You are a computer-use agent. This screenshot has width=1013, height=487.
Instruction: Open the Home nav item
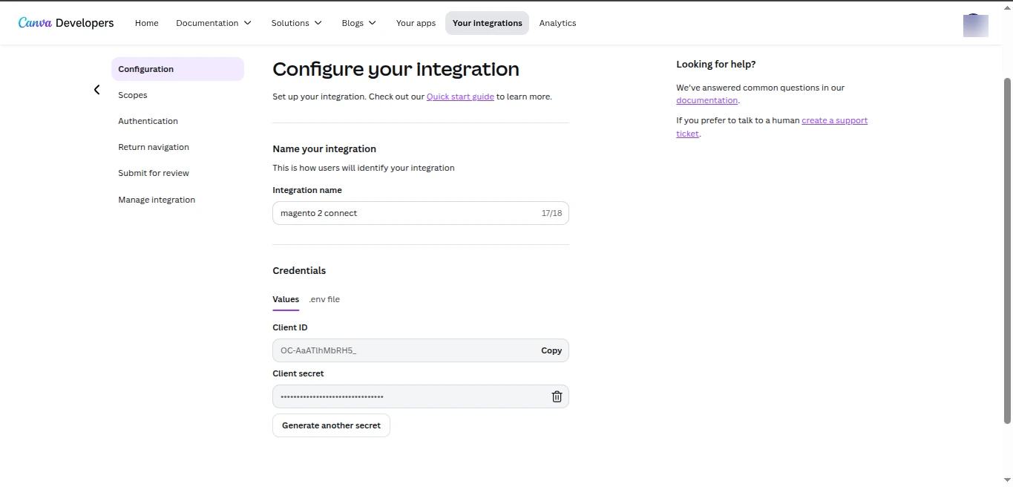(x=147, y=23)
